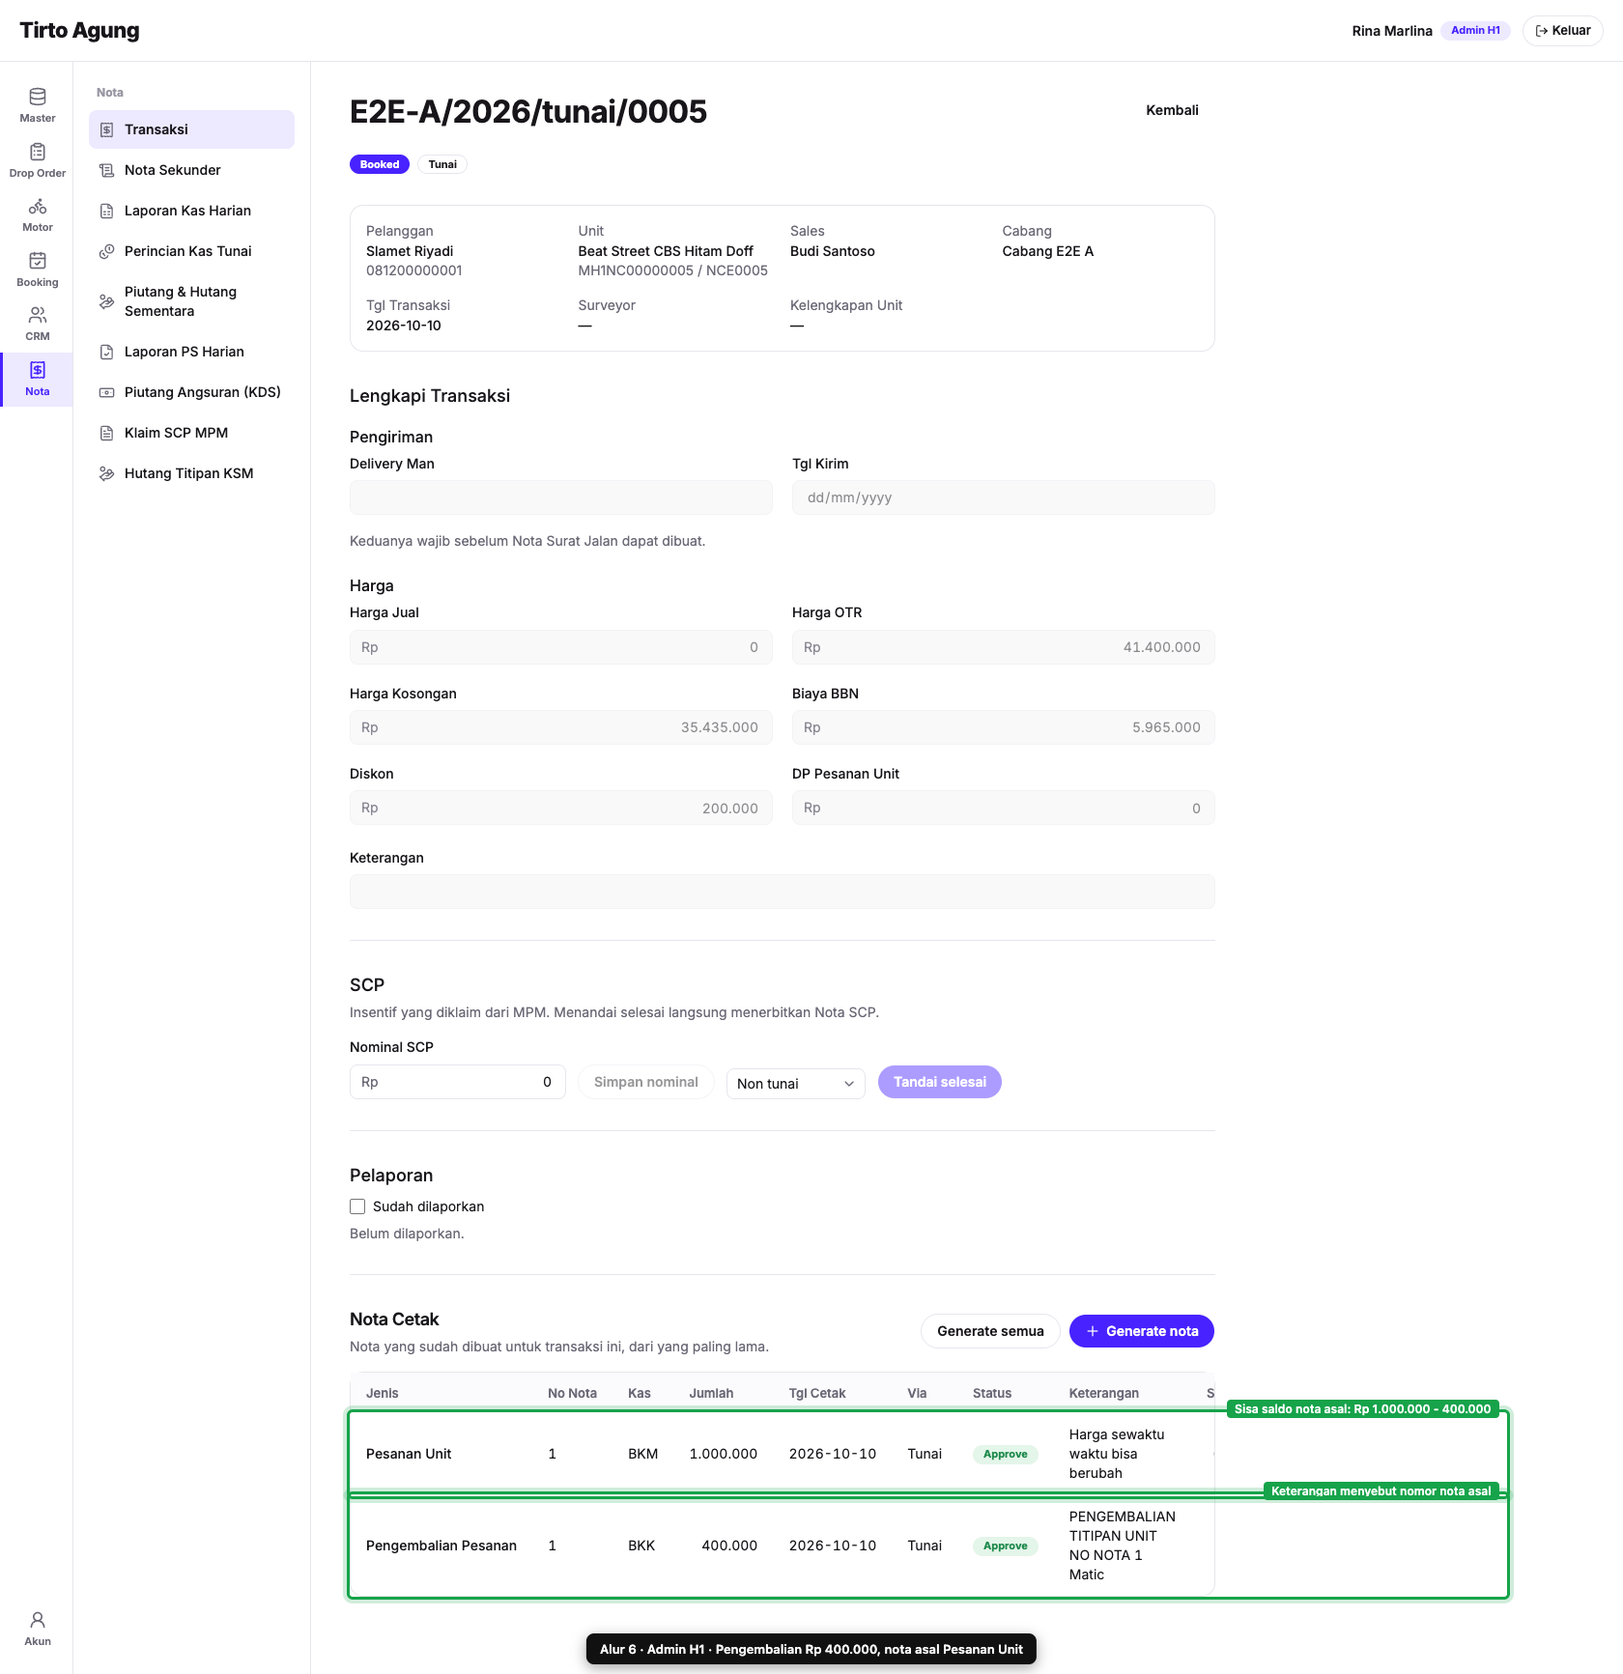Click the Nota Sekunder menu icon
The height and width of the screenshot is (1674, 1623).
point(107,170)
